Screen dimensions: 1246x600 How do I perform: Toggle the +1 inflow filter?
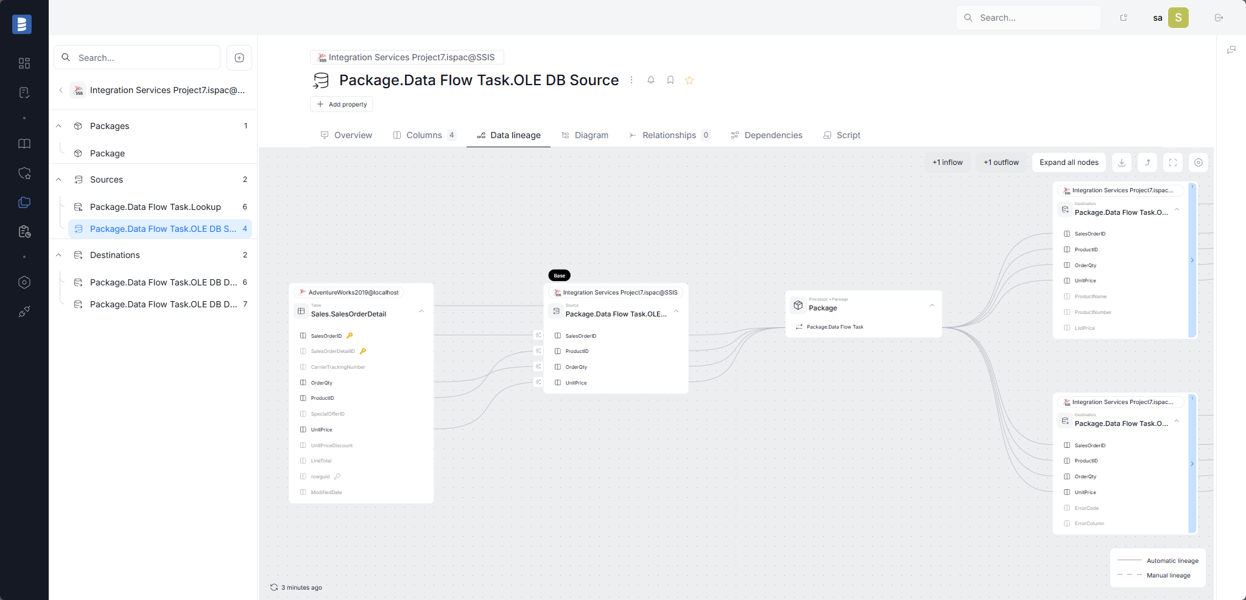[x=947, y=162]
